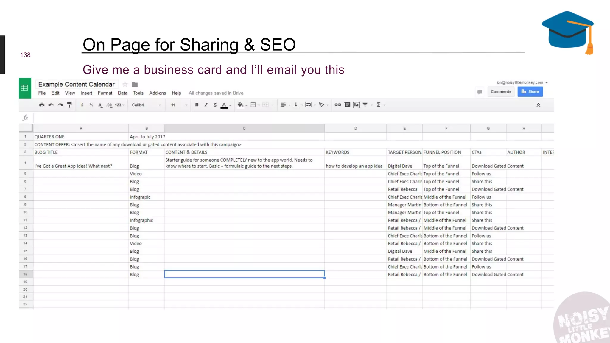
Task: Open the Horizontal align dropdown
Action: 285,105
